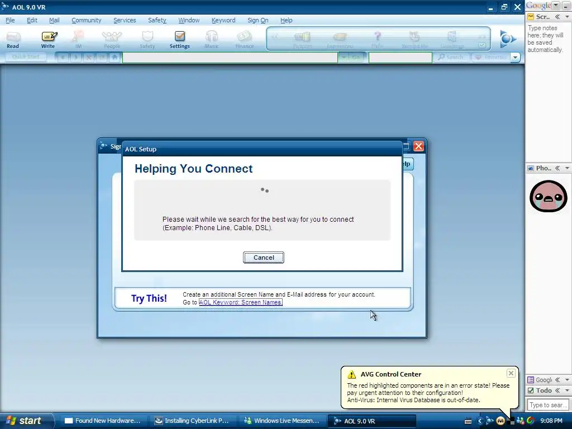This screenshot has width=572, height=429.
Task: Click the AOL tray icon
Action: click(x=489, y=421)
